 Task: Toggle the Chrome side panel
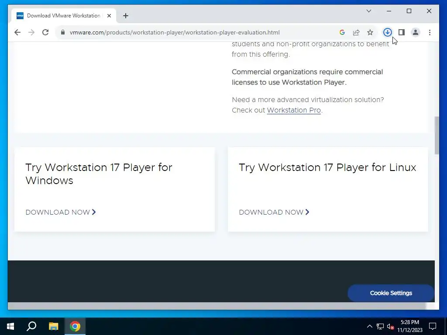[x=402, y=32]
